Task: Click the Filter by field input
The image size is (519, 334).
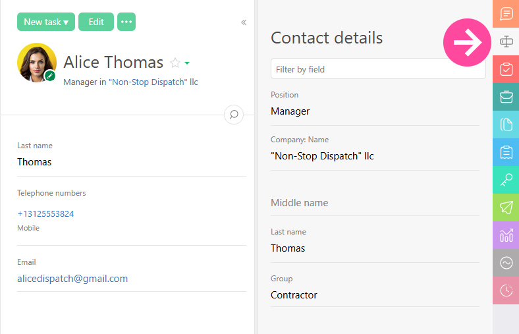Action: point(378,69)
